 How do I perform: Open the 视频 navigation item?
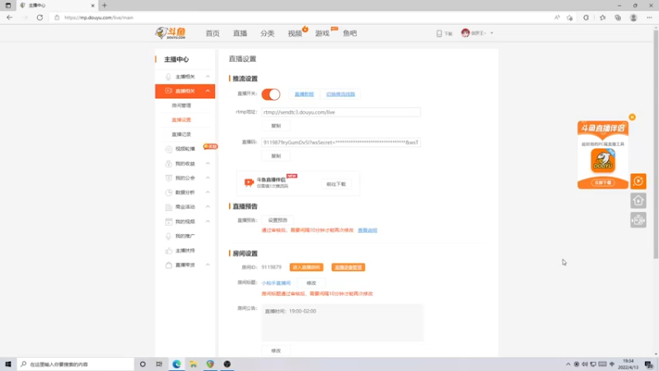(295, 33)
